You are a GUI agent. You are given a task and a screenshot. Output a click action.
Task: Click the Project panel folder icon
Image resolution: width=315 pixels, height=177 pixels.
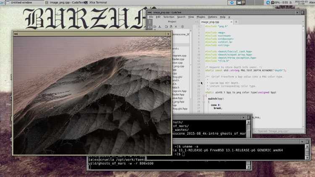pyautogui.click(x=166, y=26)
